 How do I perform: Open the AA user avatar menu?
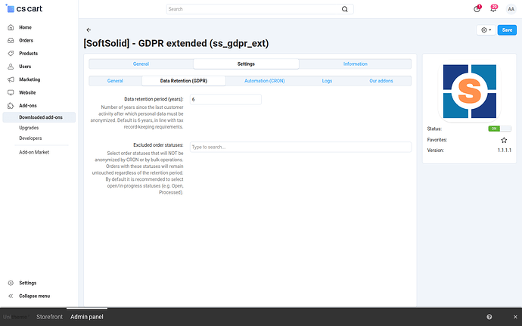[511, 9]
